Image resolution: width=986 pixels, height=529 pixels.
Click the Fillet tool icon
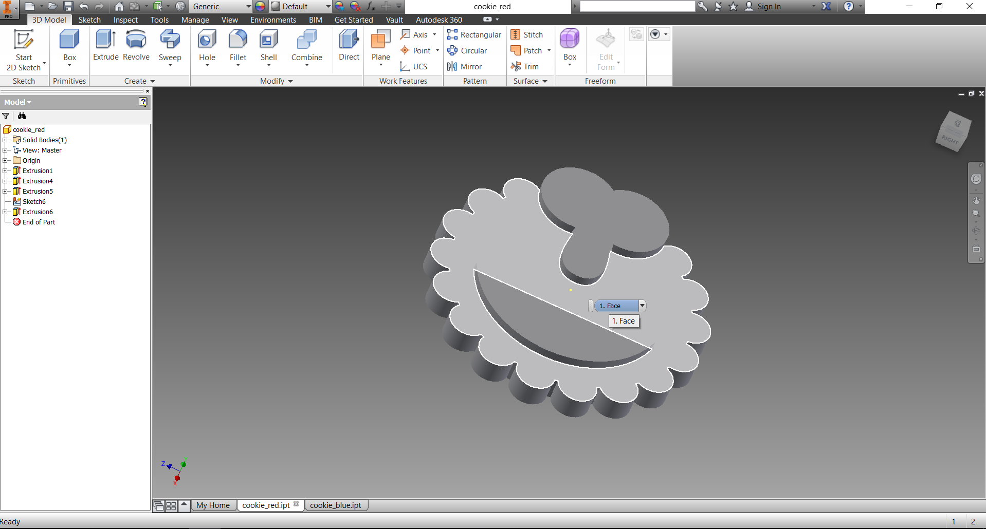click(x=238, y=45)
